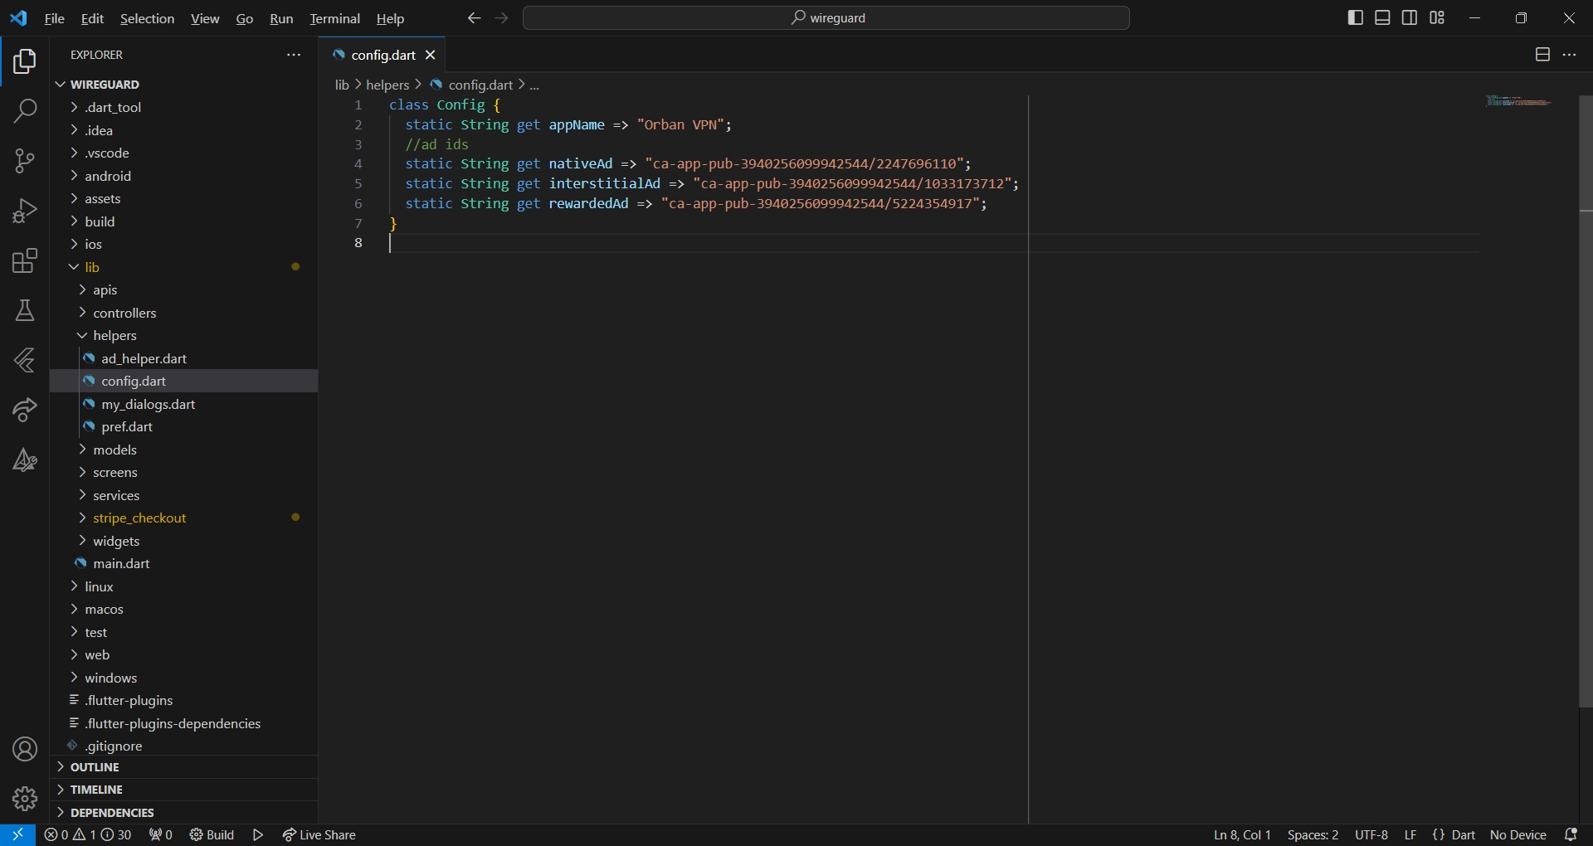Open the Extensions view
1593x846 pixels.
click(25, 260)
